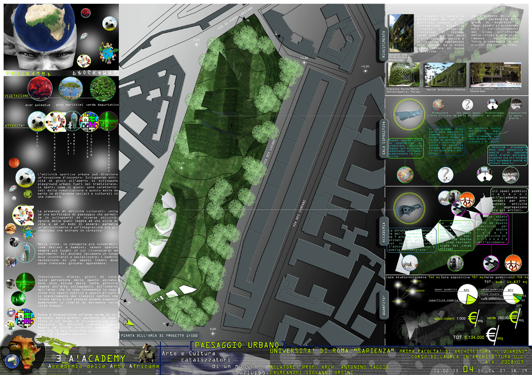The height and width of the screenshot is (375, 532).
Task: Open the vertical RIVESTIMENTO tab
Action: 383,44
